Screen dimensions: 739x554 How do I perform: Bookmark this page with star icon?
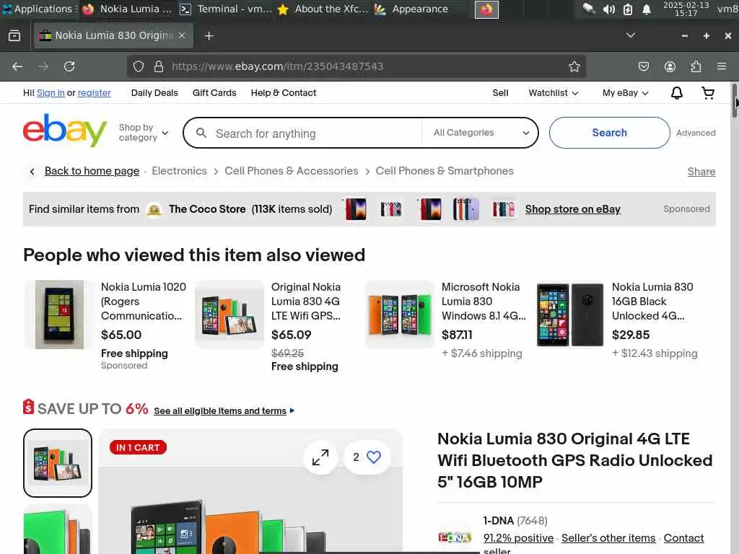coord(574,66)
